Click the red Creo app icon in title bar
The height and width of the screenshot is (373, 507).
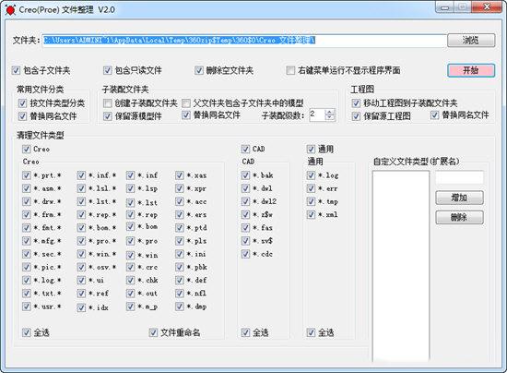(10, 10)
